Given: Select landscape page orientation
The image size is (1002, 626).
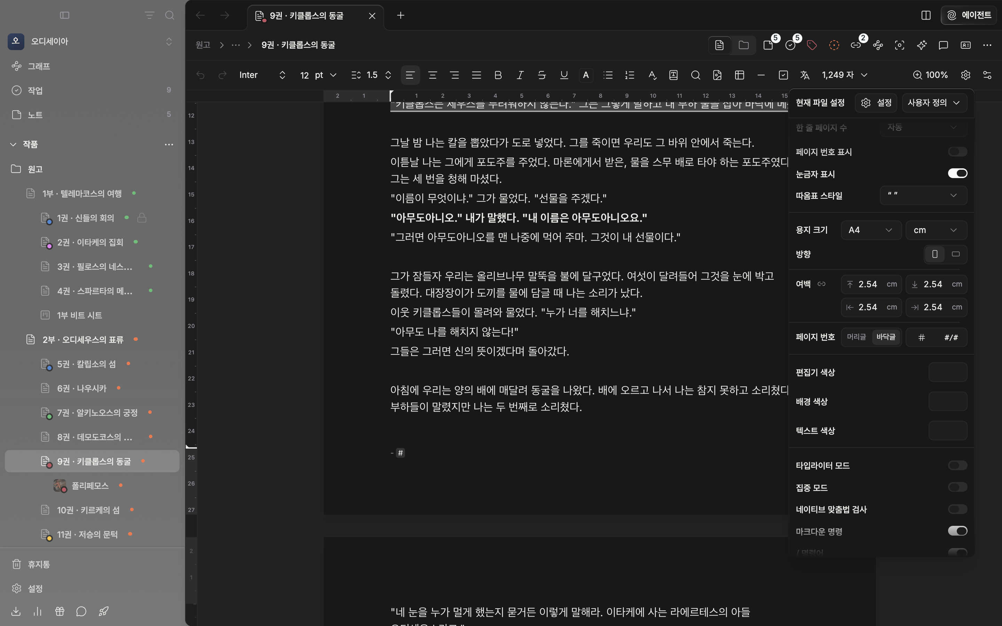Looking at the screenshot, I should pos(956,254).
